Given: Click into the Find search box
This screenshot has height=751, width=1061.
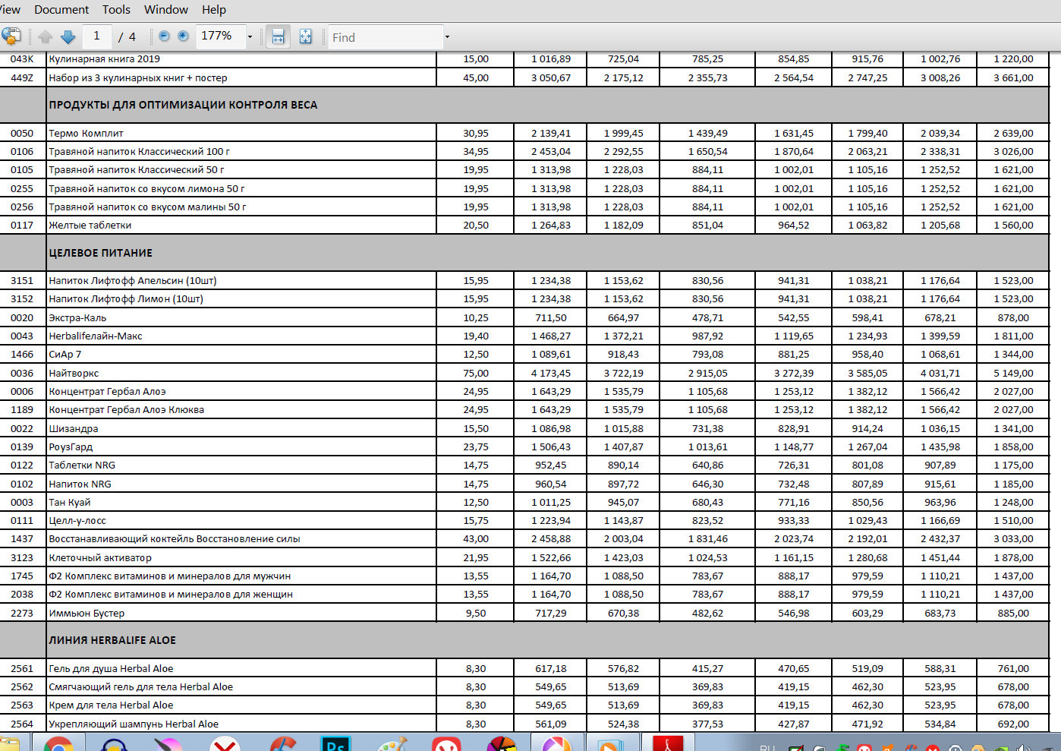Looking at the screenshot, I should [386, 37].
